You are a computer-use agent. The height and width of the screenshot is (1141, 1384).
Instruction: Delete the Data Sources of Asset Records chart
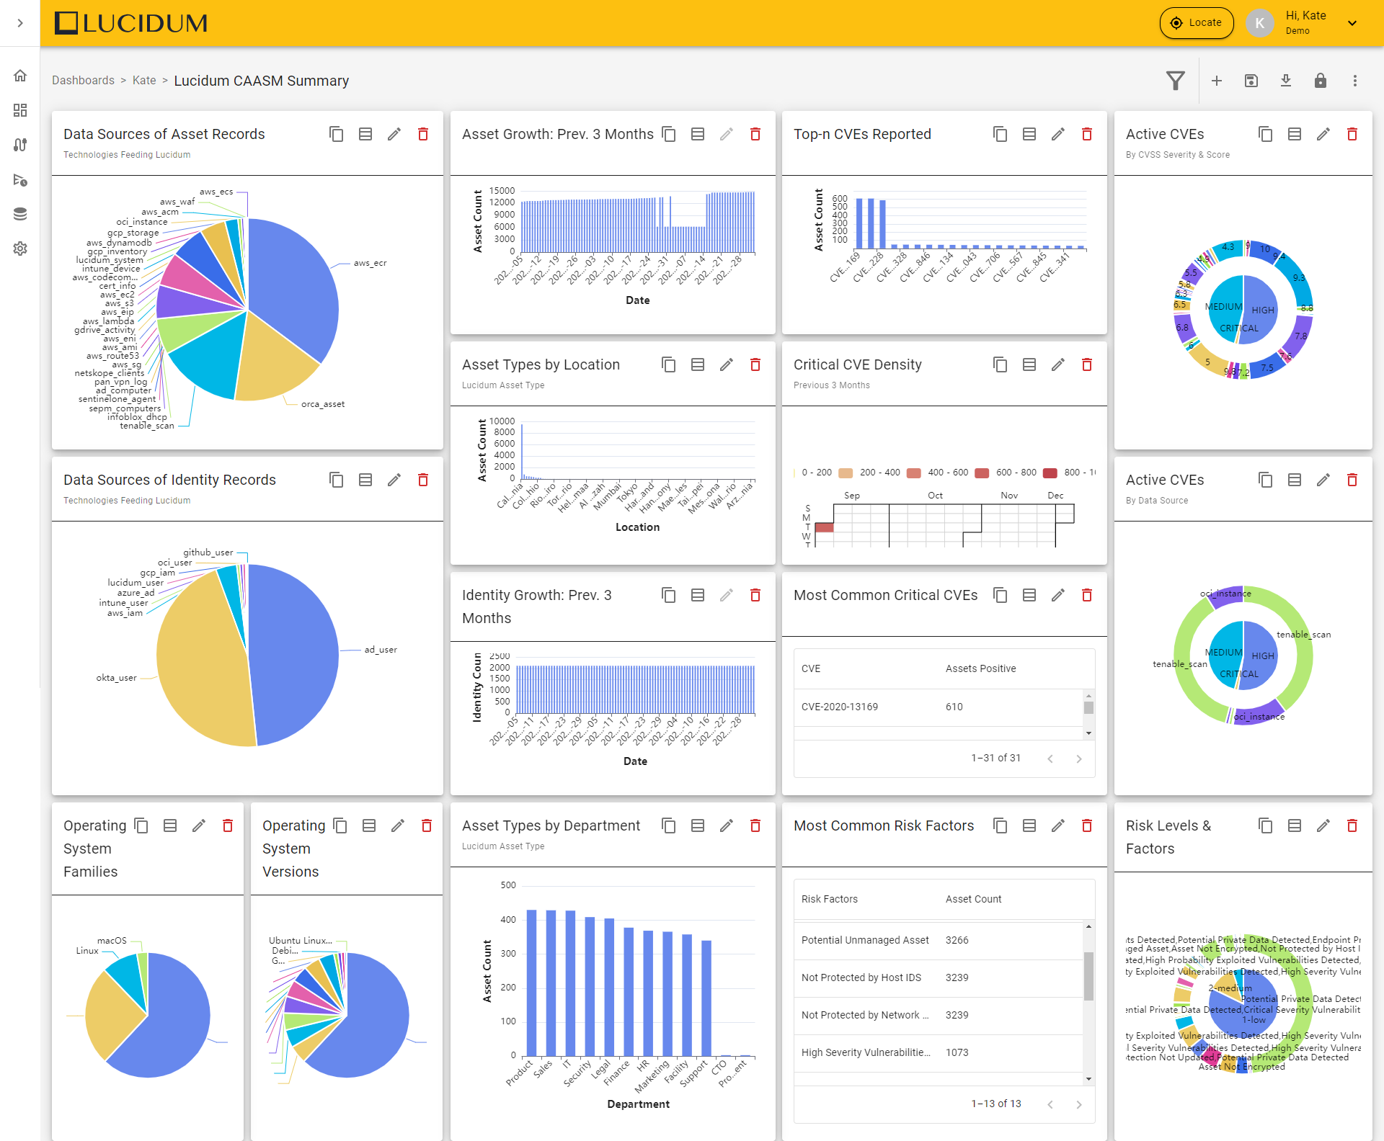click(423, 134)
